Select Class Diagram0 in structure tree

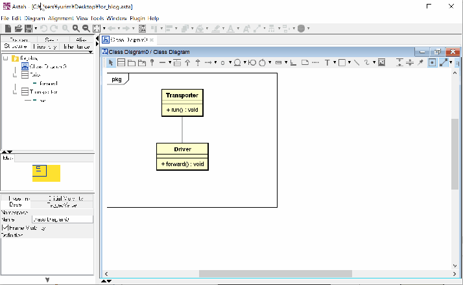tap(47, 66)
